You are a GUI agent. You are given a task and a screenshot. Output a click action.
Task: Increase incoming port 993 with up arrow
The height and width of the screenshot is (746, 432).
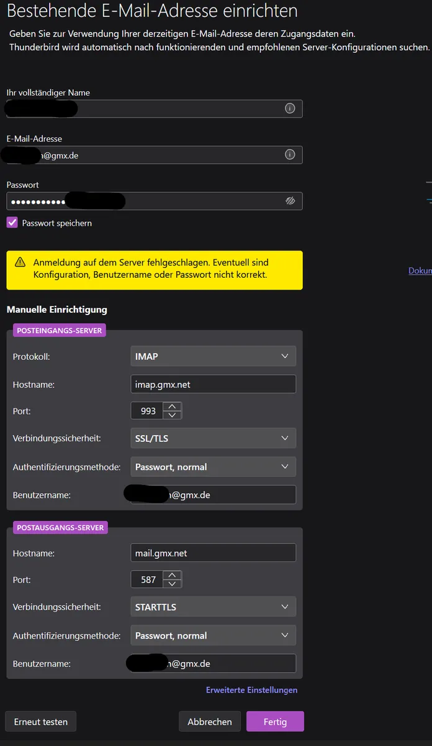(172, 407)
